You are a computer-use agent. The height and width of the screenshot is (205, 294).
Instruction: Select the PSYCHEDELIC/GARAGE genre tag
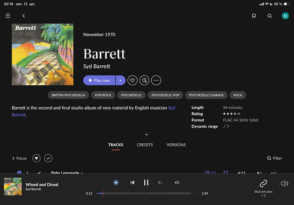point(206,95)
